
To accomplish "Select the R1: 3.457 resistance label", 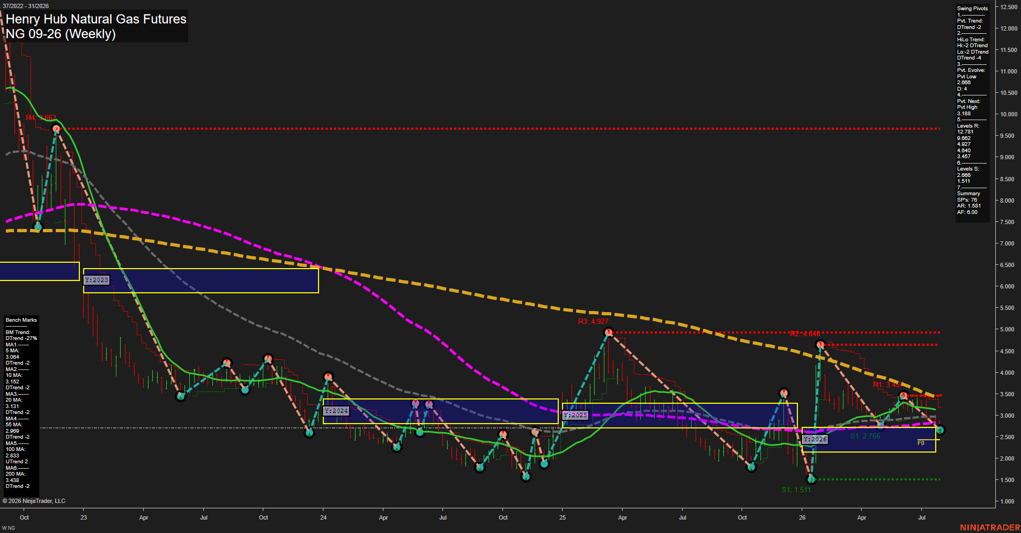I will [888, 384].
